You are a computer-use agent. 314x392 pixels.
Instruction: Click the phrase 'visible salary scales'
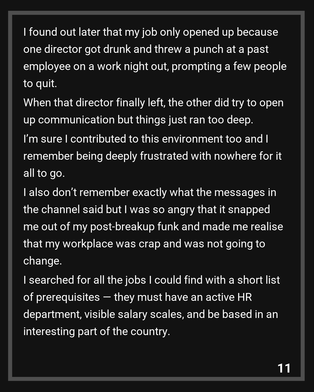[134, 314]
